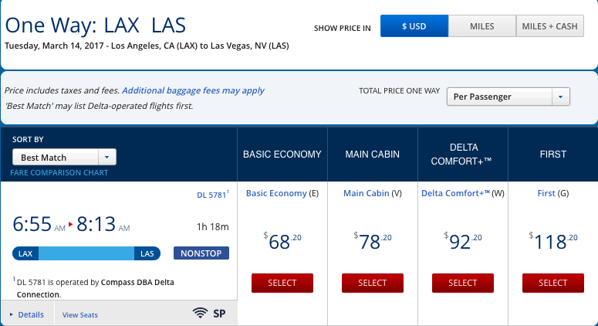The image size is (598, 326).
Task: Open the Fare Comparison Chart link
Action: coord(59,172)
